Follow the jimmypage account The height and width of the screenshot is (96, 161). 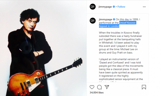pos(121,7)
